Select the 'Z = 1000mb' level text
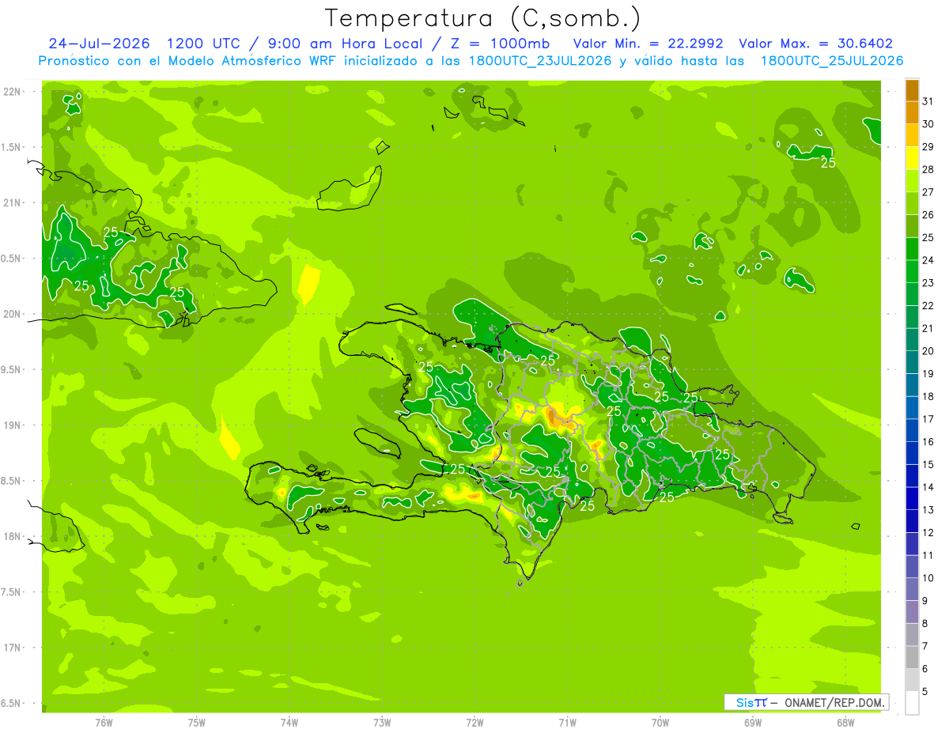 pyautogui.click(x=499, y=43)
